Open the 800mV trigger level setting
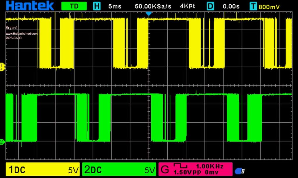This screenshot has height=178, width=298. 269,7
